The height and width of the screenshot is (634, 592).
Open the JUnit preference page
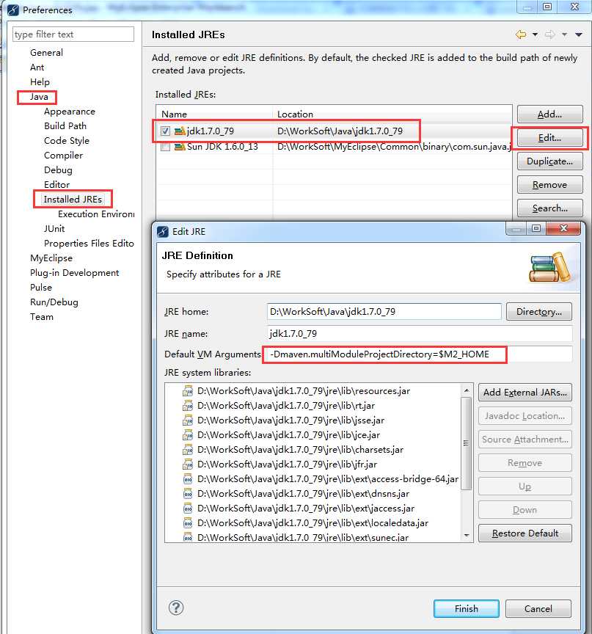tap(54, 228)
